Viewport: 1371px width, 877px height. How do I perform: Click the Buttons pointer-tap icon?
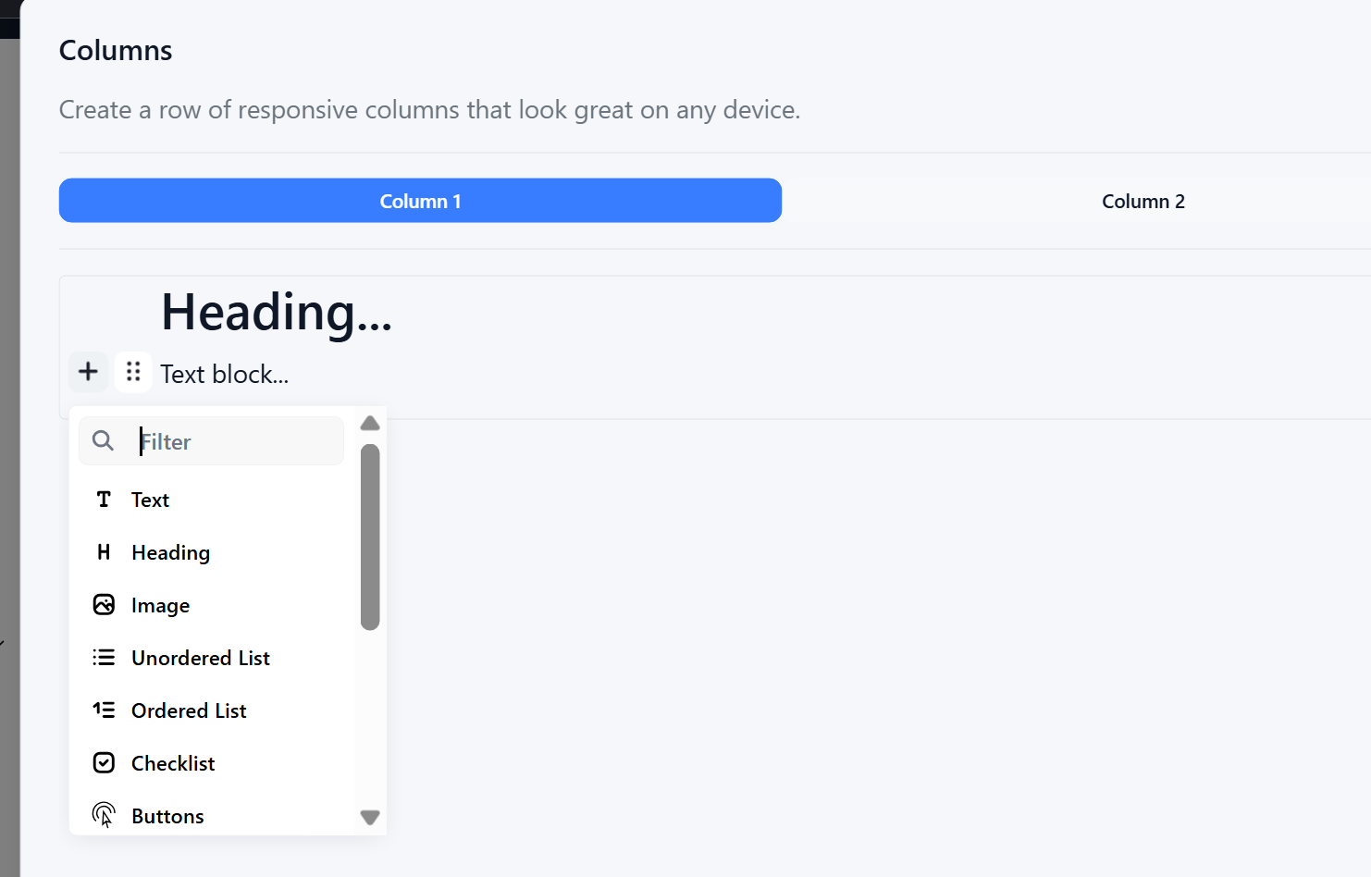(104, 815)
